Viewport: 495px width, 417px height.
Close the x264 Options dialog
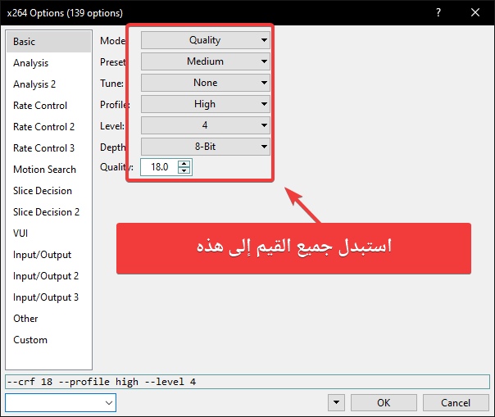point(475,12)
